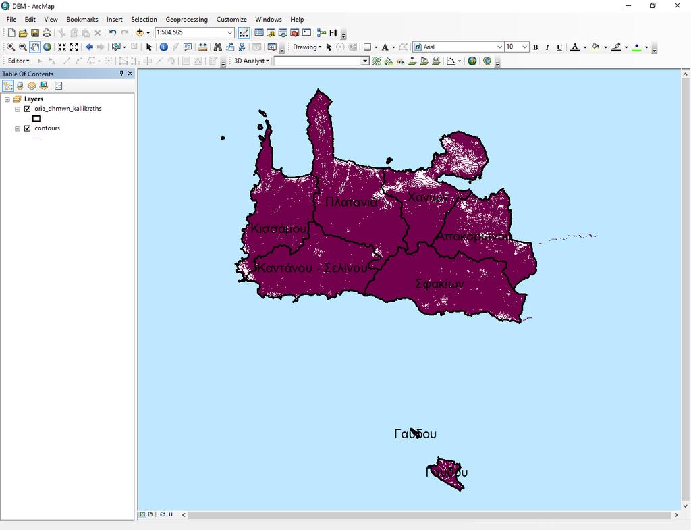Launch the ArcScene icon on 3D Analyst toolbar
691x530 pixels.
(472, 61)
